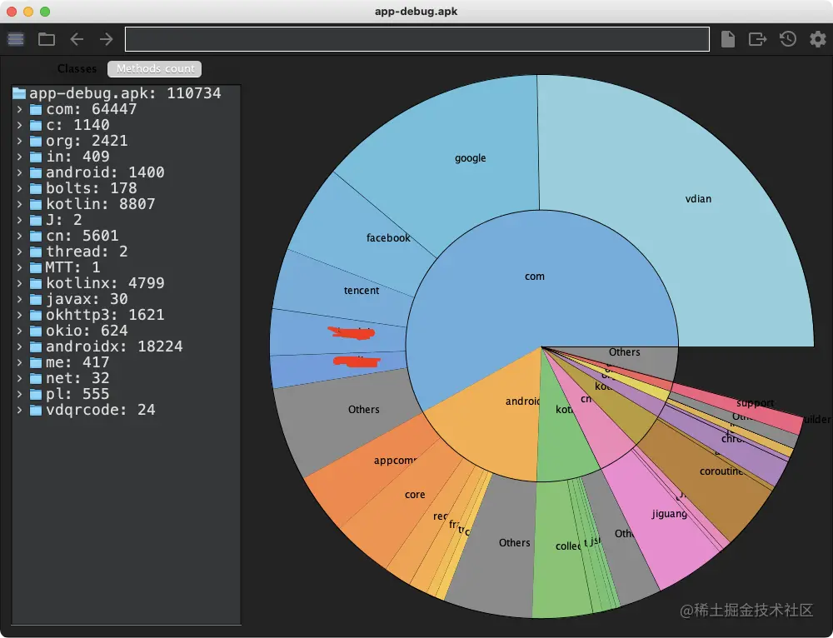Open settings gear icon
This screenshot has height=638, width=833.
pos(818,39)
